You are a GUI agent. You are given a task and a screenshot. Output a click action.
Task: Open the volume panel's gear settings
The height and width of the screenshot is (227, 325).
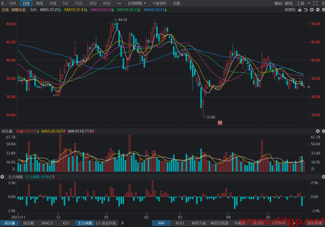point(323,131)
